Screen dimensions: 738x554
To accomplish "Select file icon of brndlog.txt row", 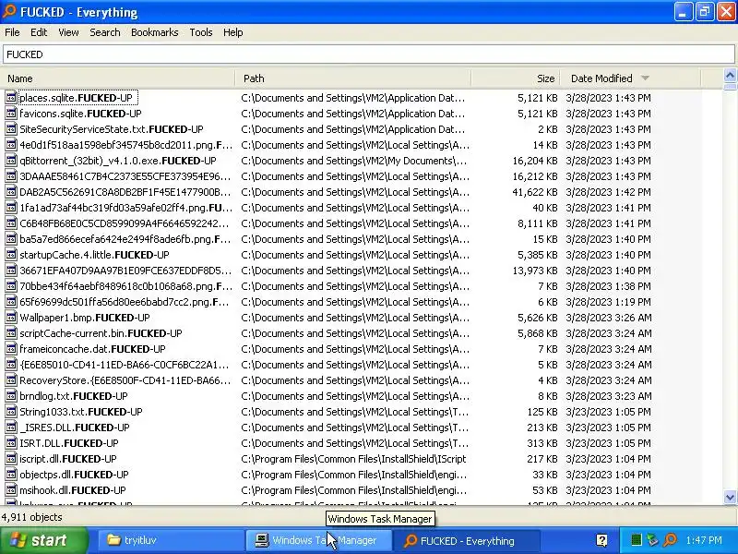I will 11,396.
